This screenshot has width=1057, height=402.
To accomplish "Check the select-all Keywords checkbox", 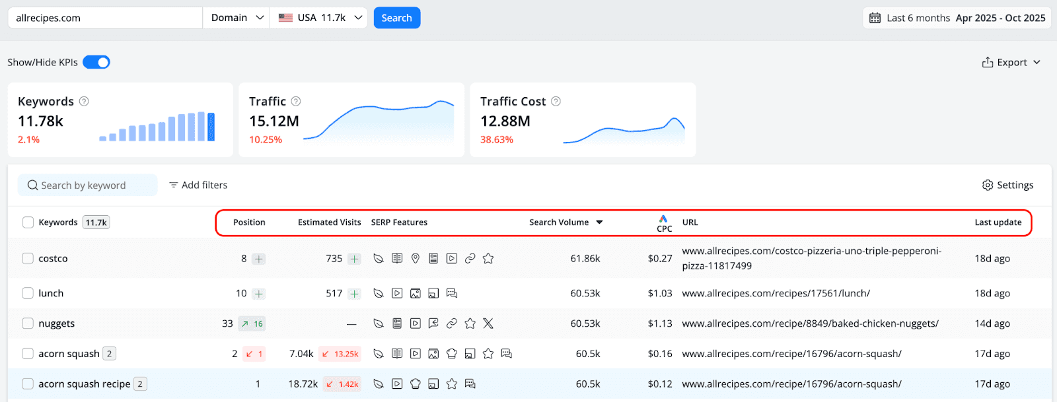I will (28, 222).
